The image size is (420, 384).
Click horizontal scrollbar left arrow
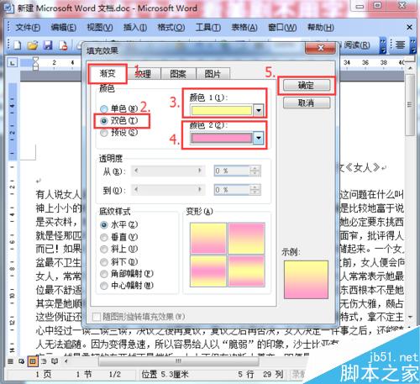66,361
